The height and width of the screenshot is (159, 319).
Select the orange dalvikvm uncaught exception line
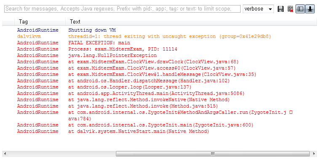[159, 36]
